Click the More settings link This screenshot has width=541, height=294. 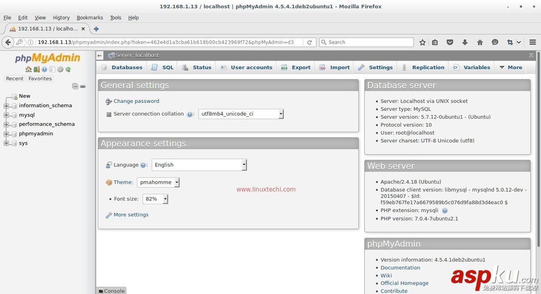(x=131, y=215)
